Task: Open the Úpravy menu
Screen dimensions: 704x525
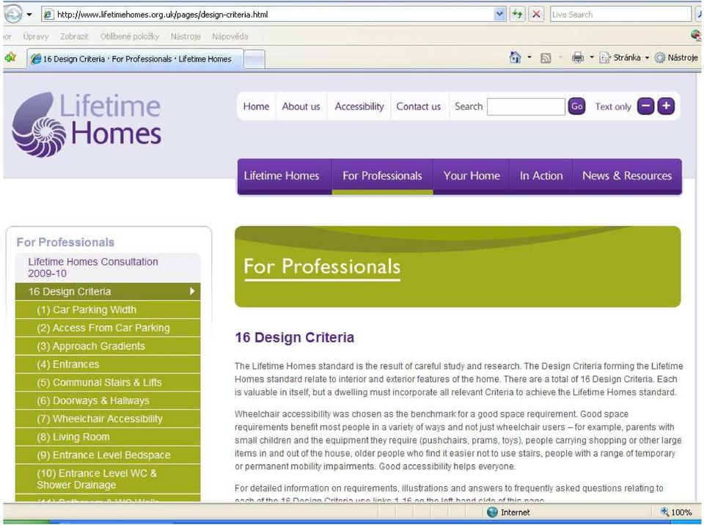Action: click(x=36, y=37)
